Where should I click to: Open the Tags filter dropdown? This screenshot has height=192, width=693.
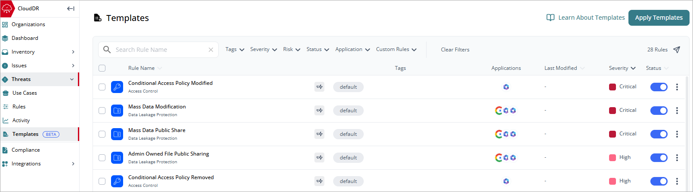click(235, 50)
